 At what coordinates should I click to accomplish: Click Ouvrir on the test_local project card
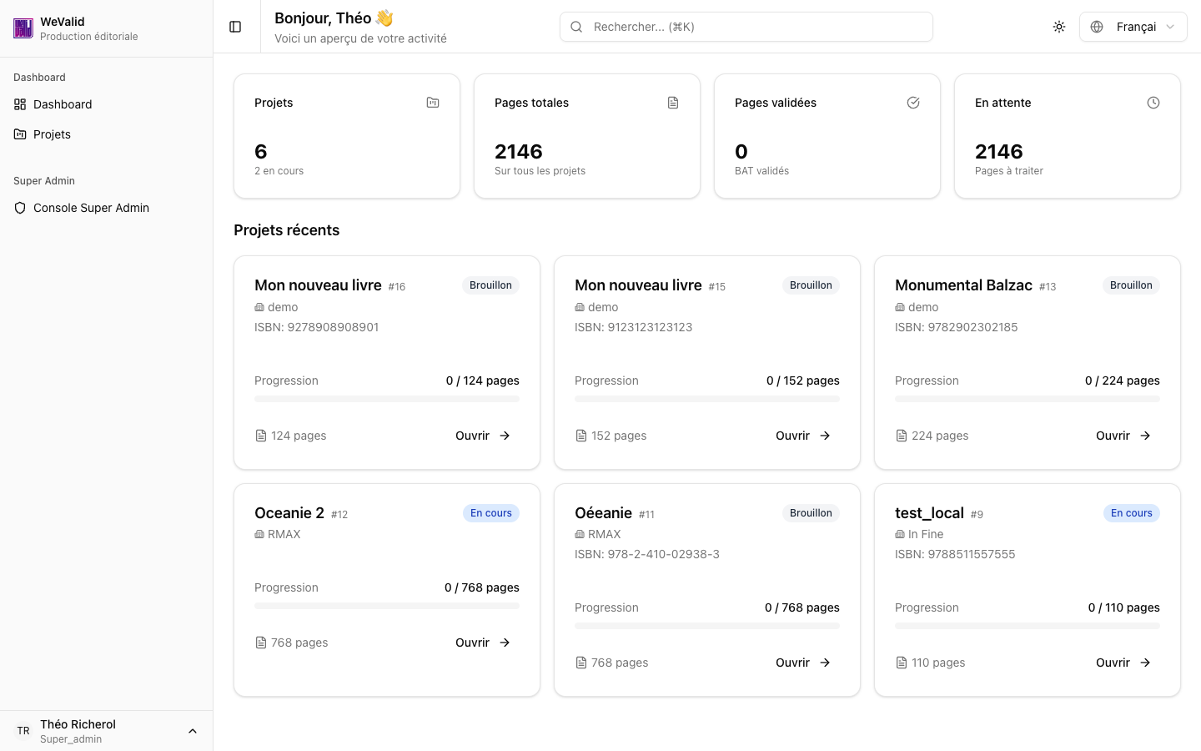(x=1123, y=662)
